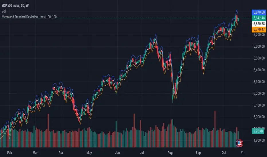Click the Jul label on time axis
The width and height of the screenshot is (267, 157).
click(142, 153)
